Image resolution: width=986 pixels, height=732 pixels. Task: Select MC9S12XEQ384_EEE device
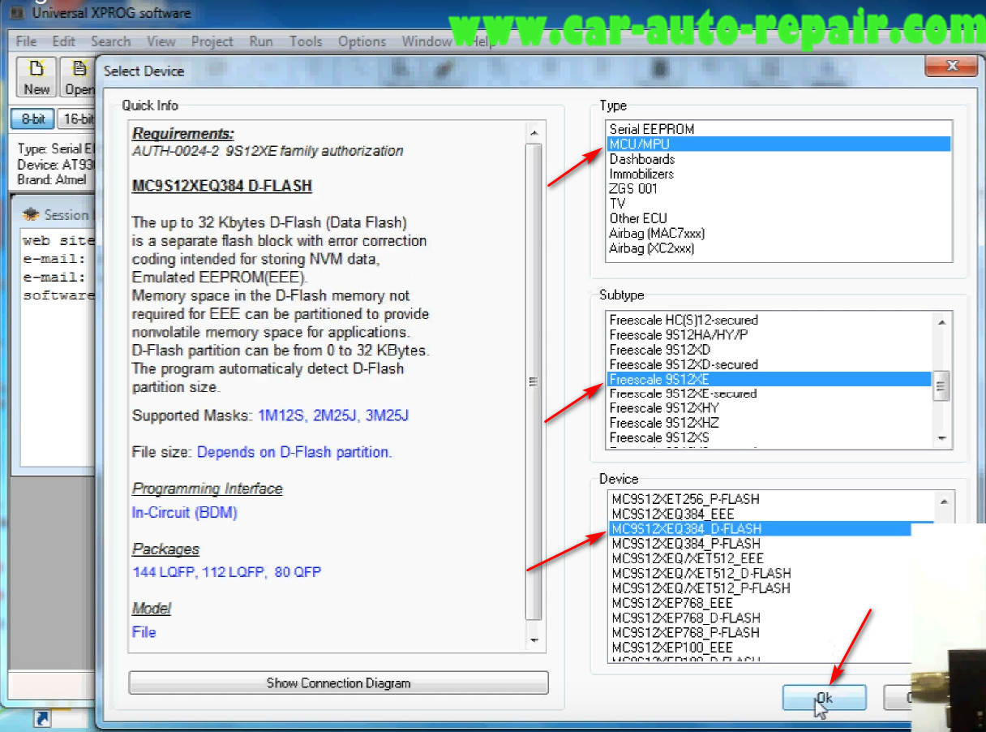point(770,514)
